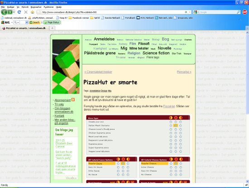Open the Spil til bookmark folder
The image size is (249, 188).
(95, 18)
